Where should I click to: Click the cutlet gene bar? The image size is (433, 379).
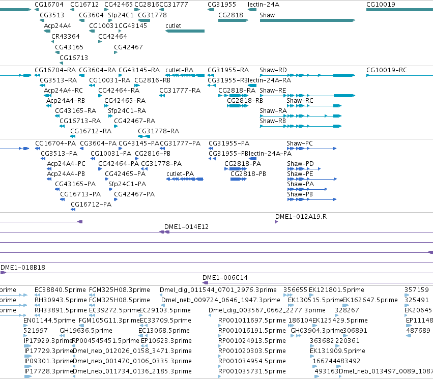[x=185, y=31]
